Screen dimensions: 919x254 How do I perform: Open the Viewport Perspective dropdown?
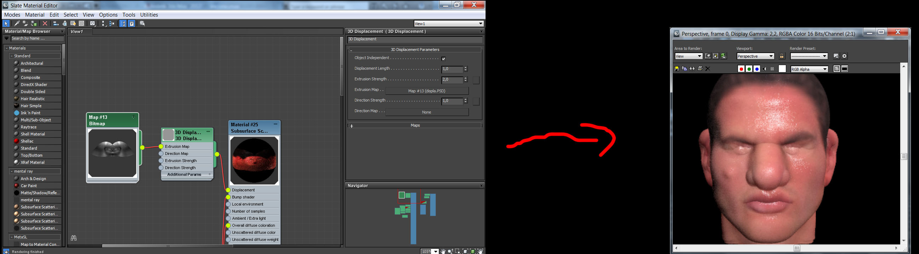[755, 56]
